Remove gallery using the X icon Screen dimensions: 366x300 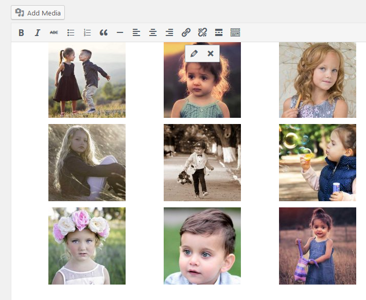point(211,54)
